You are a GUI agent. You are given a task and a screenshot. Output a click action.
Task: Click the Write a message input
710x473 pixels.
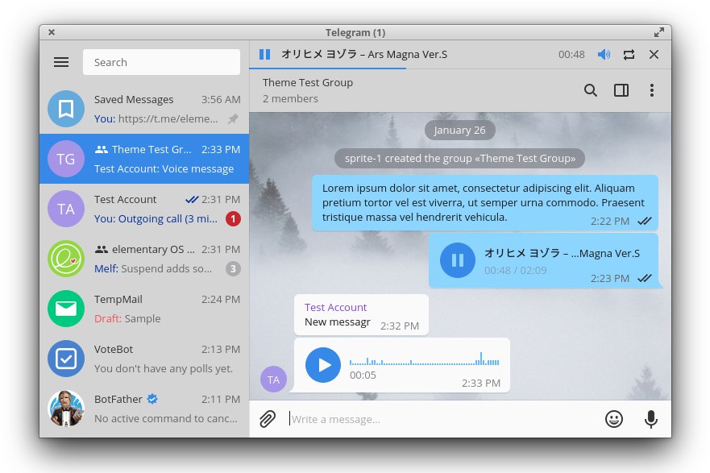point(444,419)
